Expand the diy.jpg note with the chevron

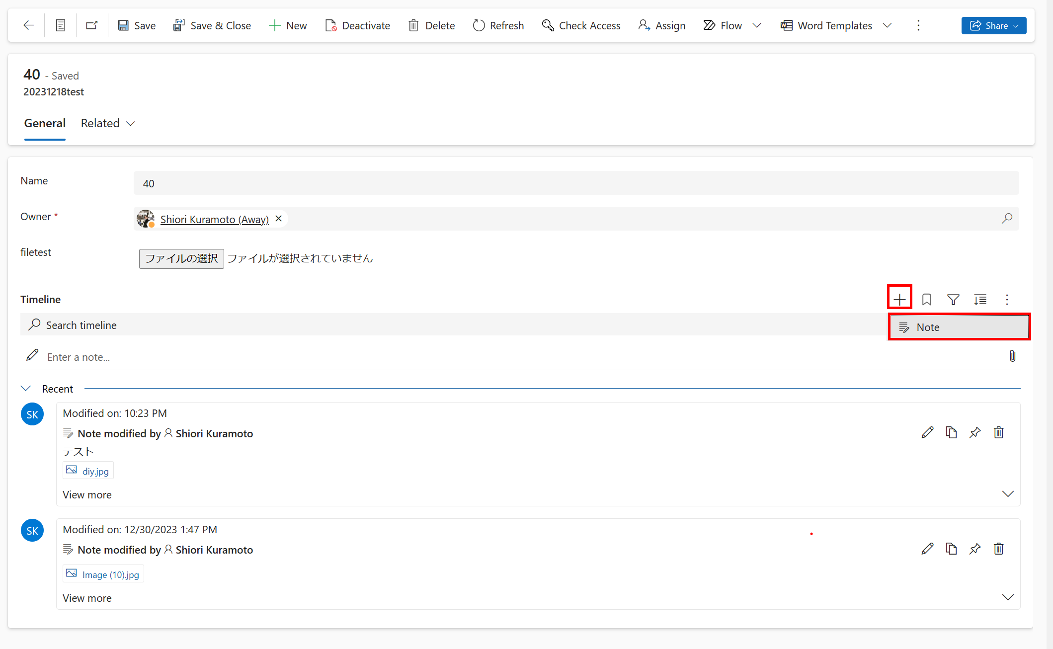[x=1008, y=494]
